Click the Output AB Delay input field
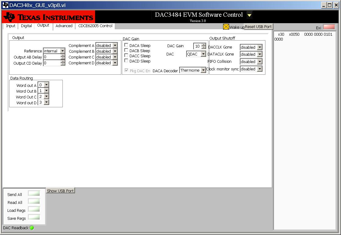This screenshot has height=235, width=341. (x=52, y=57)
